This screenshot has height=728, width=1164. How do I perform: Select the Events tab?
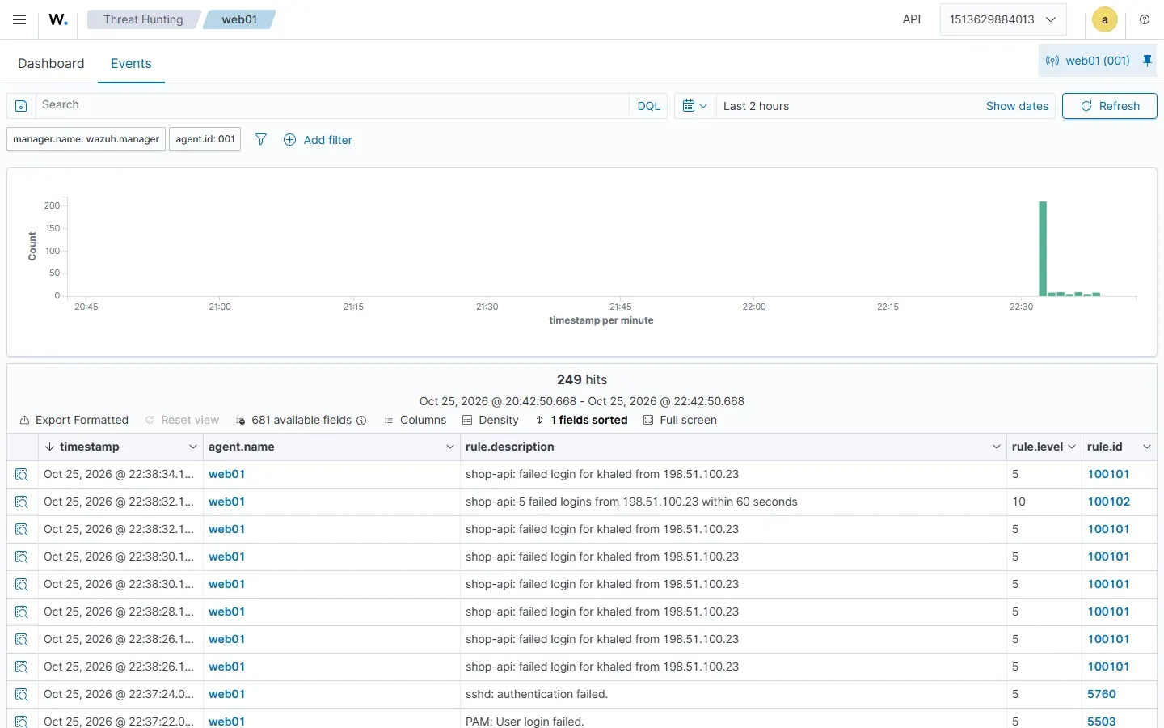131,63
